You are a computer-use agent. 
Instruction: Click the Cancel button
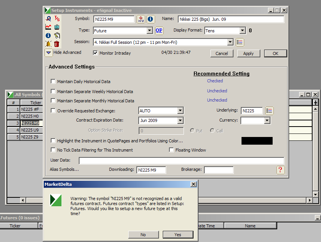222,53
